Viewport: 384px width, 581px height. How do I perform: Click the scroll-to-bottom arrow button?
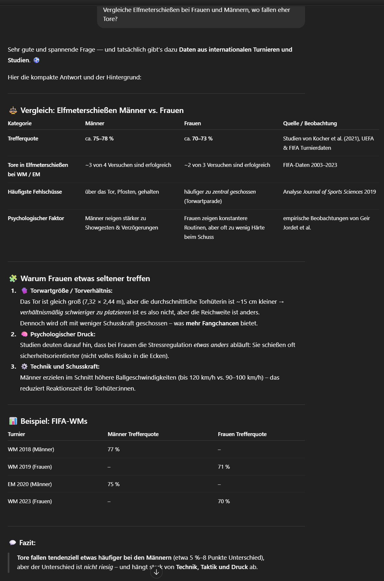coord(156,572)
